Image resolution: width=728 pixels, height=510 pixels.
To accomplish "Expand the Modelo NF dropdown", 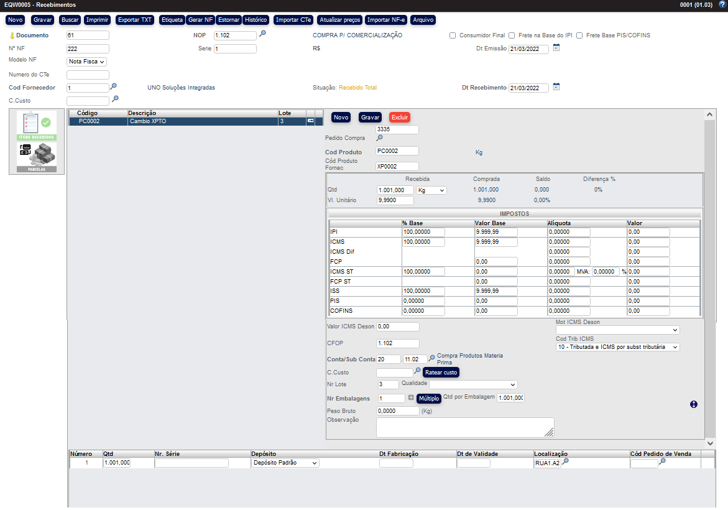I will click(86, 62).
